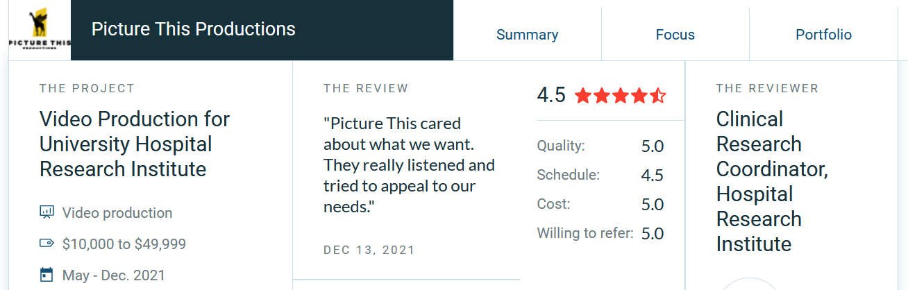Screen dimensions: 908x290
Task: Click the review quote text
Action: coord(409,165)
